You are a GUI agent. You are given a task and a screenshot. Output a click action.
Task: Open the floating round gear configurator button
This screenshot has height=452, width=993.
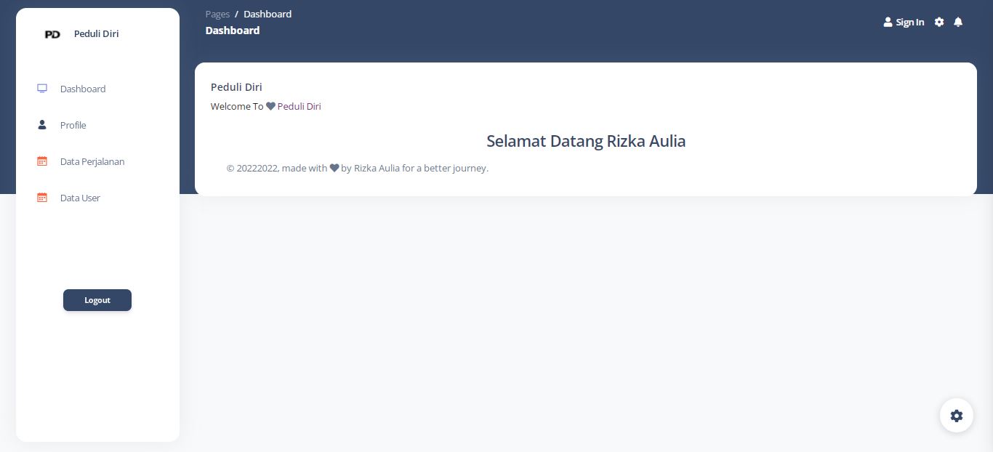[957, 416]
